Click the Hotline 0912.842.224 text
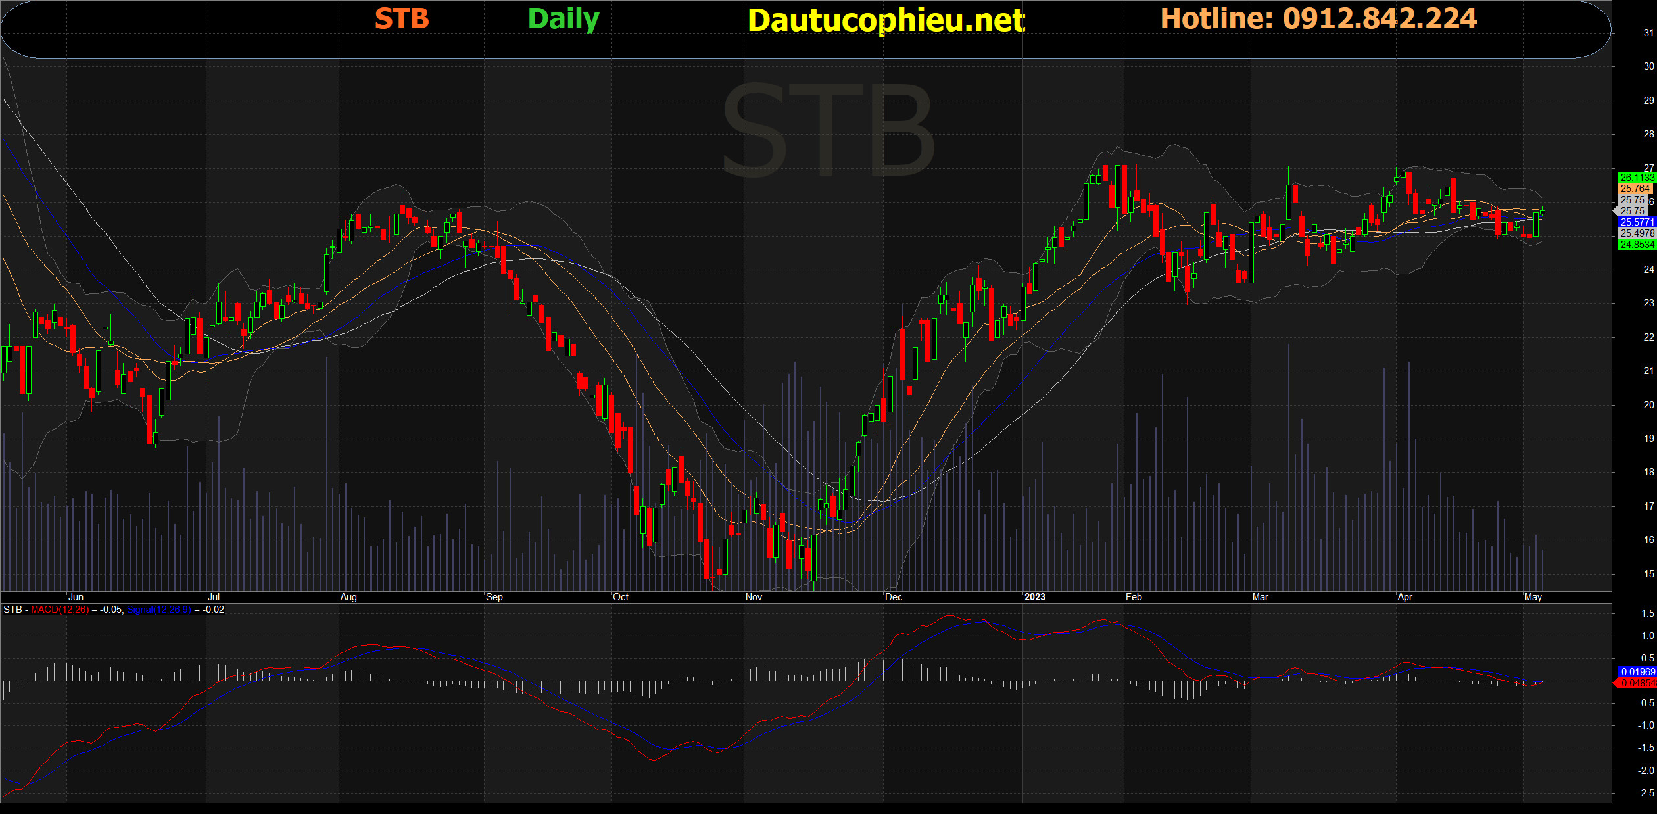Image resolution: width=1657 pixels, height=814 pixels. pyautogui.click(x=1318, y=19)
